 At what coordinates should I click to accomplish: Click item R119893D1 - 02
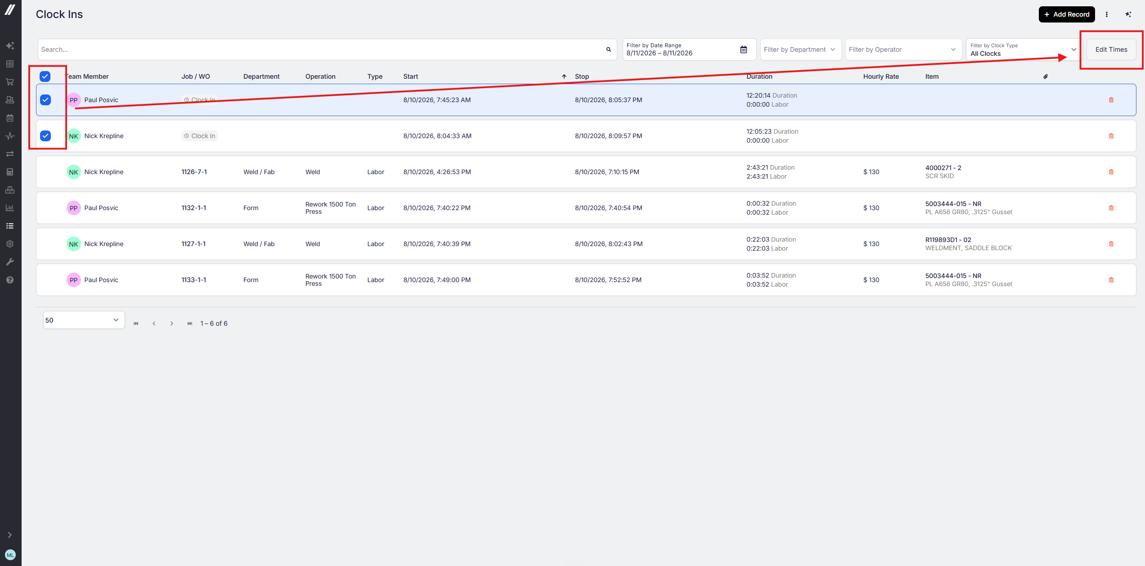click(x=948, y=240)
